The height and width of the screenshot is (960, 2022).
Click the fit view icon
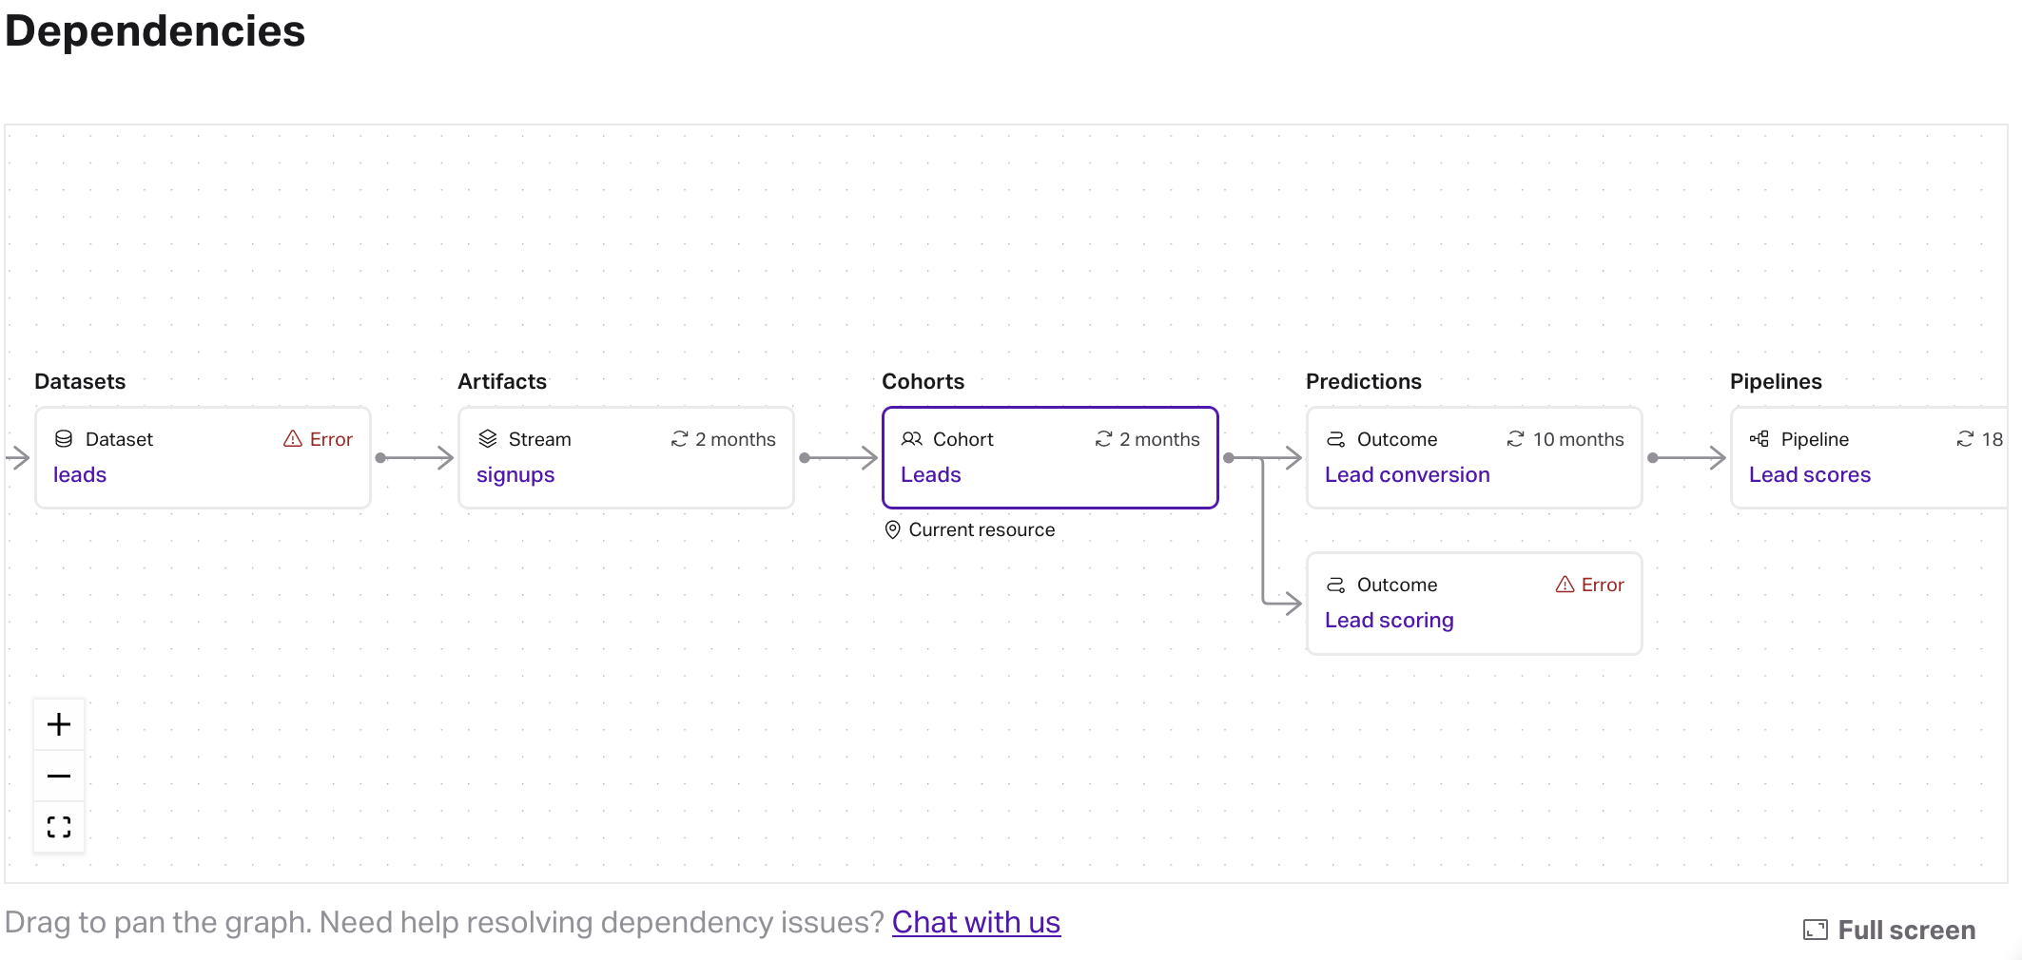pyautogui.click(x=59, y=827)
